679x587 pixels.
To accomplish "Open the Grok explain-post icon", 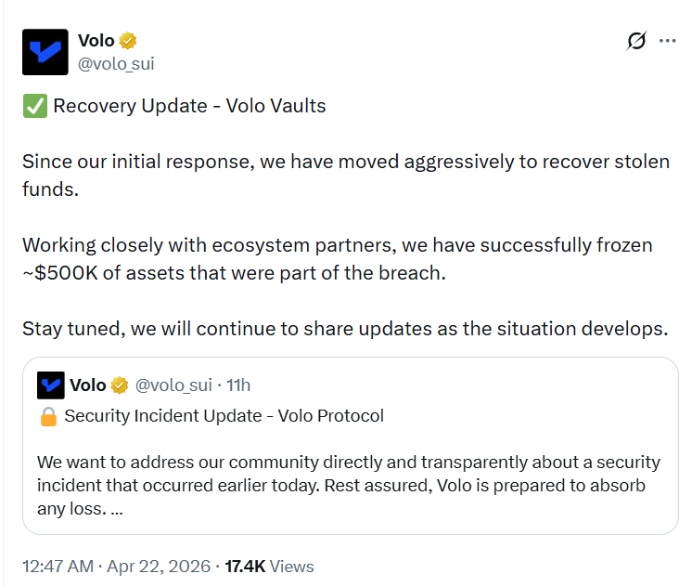I will pyautogui.click(x=636, y=41).
